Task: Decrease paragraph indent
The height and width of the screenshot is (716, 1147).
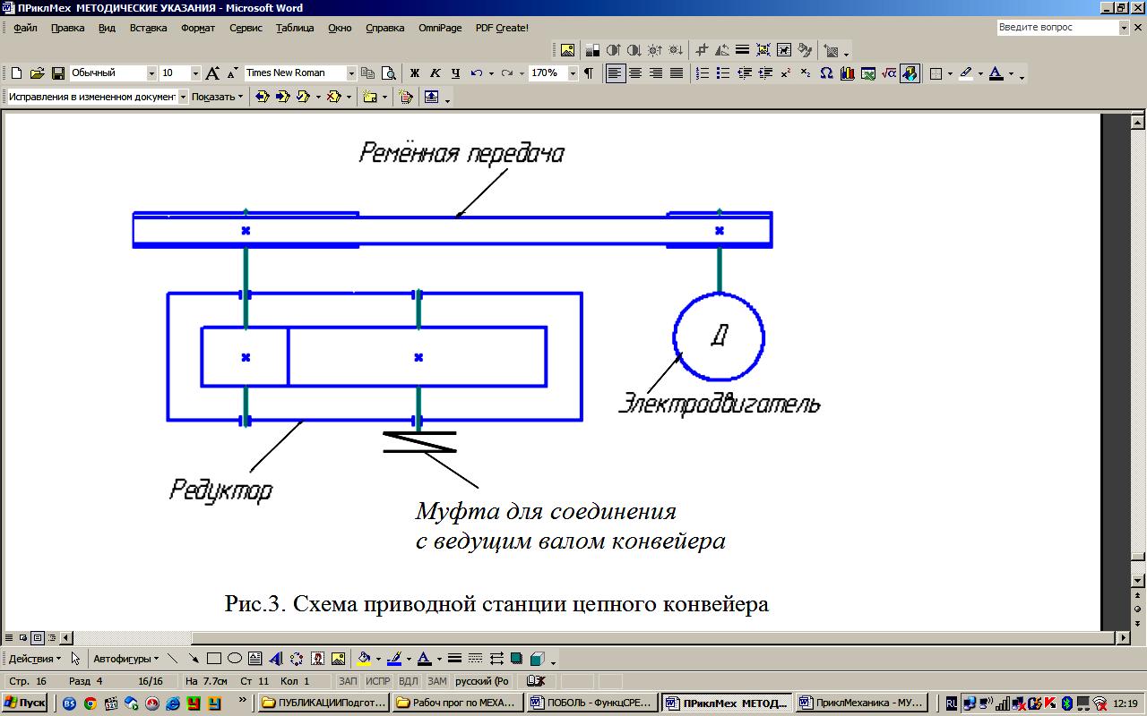Action: pyautogui.click(x=744, y=73)
